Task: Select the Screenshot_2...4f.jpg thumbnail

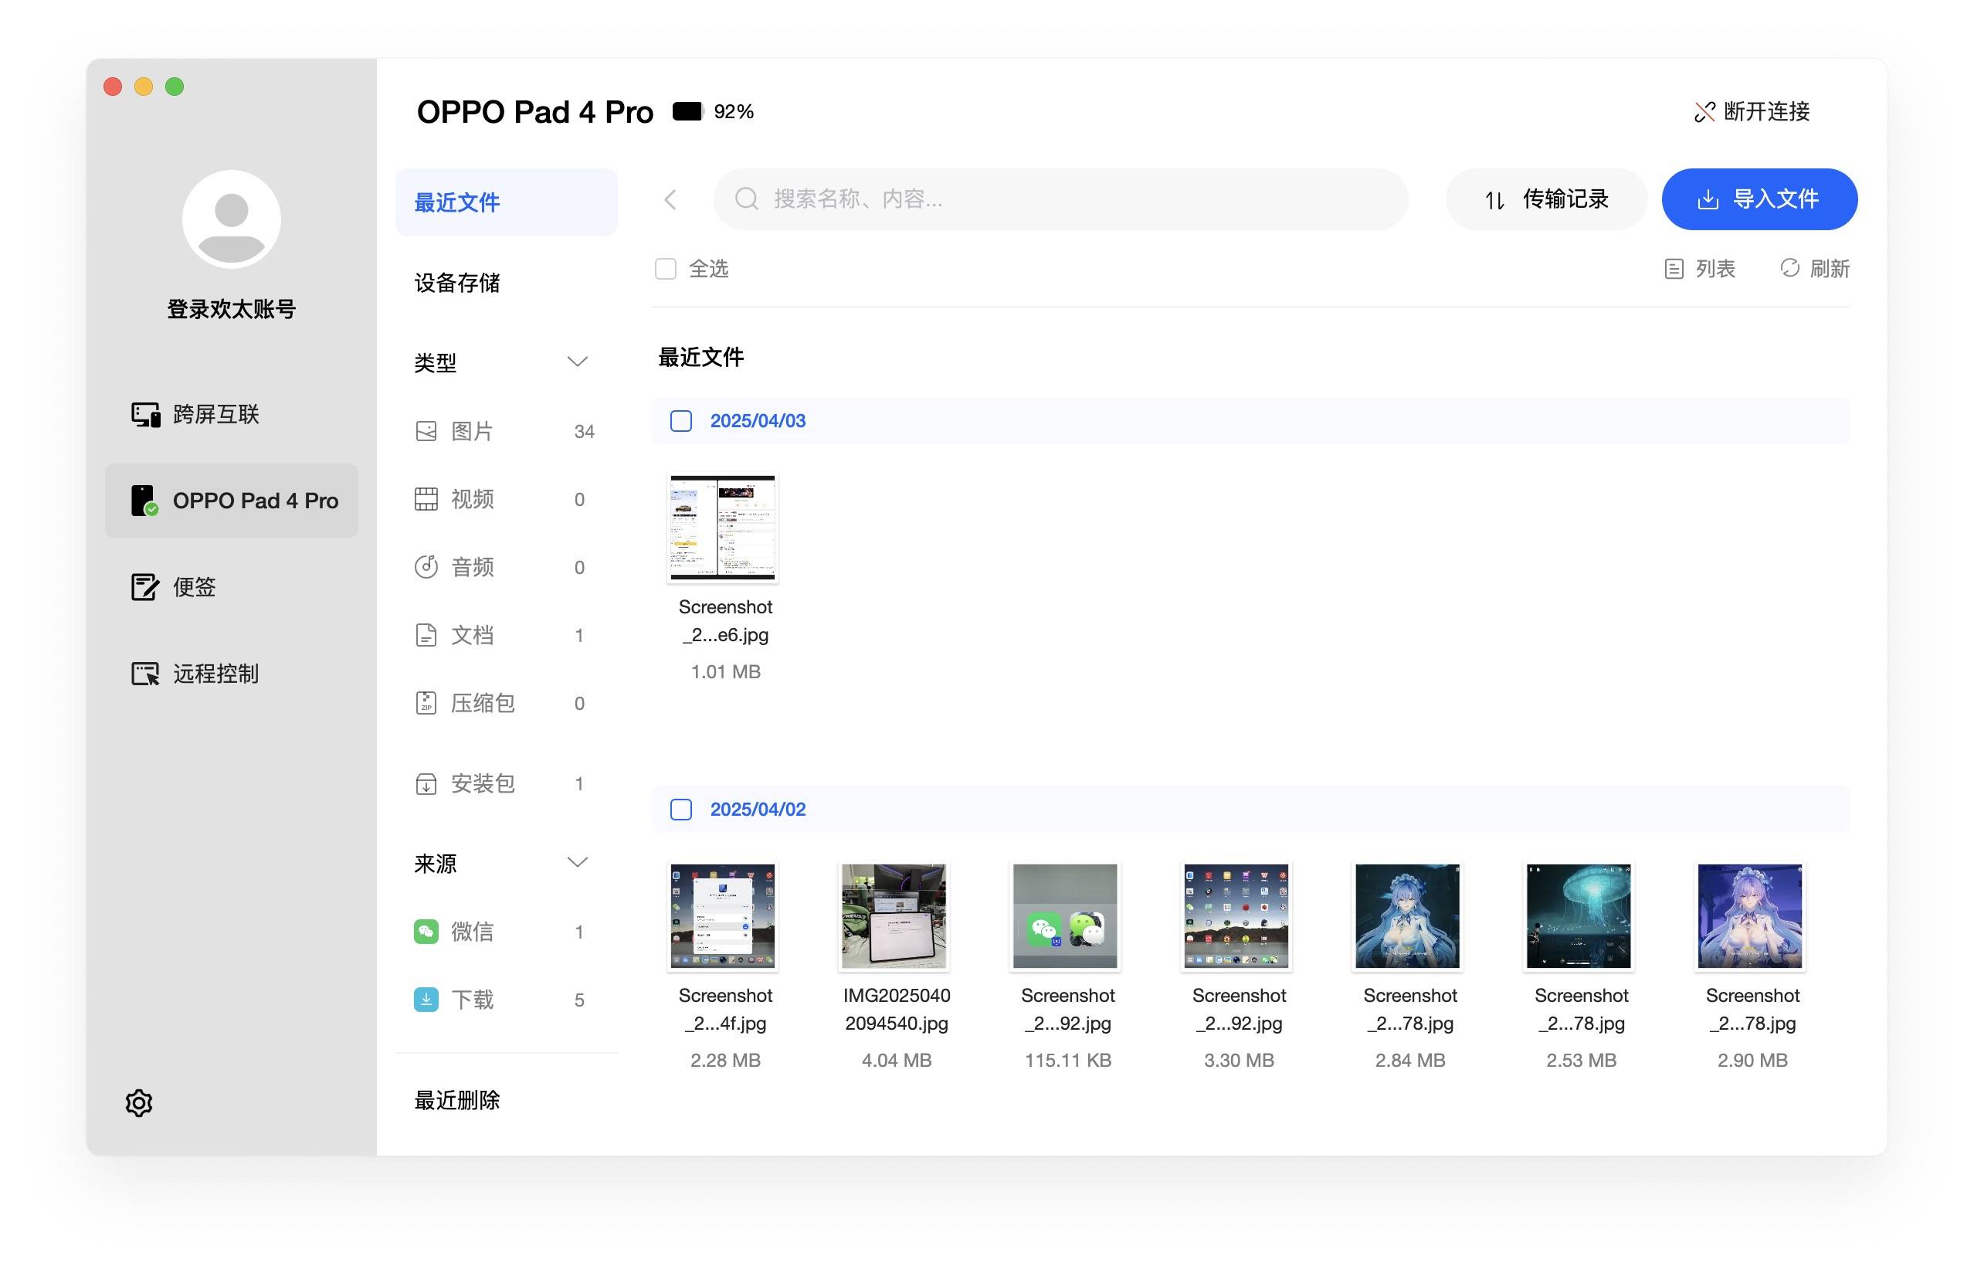Action: point(723,915)
